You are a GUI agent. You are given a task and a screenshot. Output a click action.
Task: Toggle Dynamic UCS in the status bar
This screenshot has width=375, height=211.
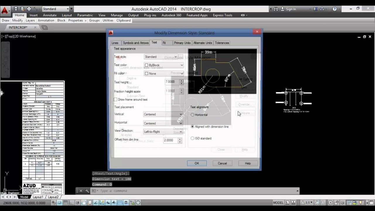pyautogui.click(x=102, y=203)
